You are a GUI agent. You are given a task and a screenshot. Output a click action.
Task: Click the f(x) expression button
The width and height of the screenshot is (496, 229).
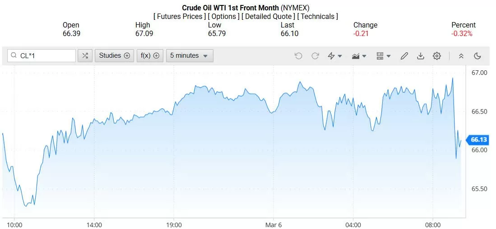point(150,56)
